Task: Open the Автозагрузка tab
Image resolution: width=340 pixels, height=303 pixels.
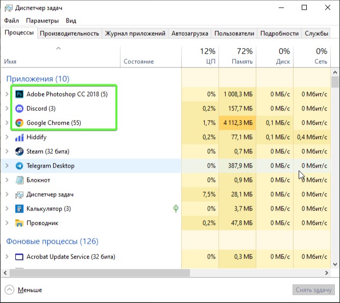Action: (189, 34)
